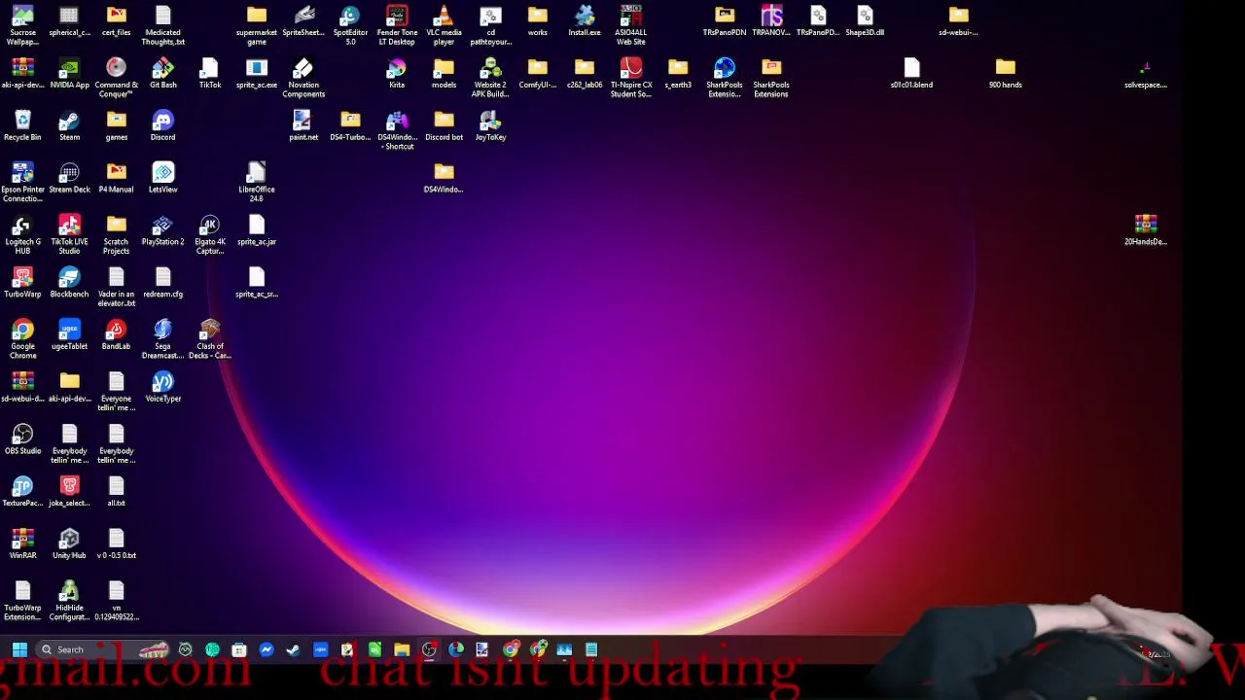Viewport: 1245px width, 700px height.
Task: Open Steam from the taskbar
Action: 293,649
